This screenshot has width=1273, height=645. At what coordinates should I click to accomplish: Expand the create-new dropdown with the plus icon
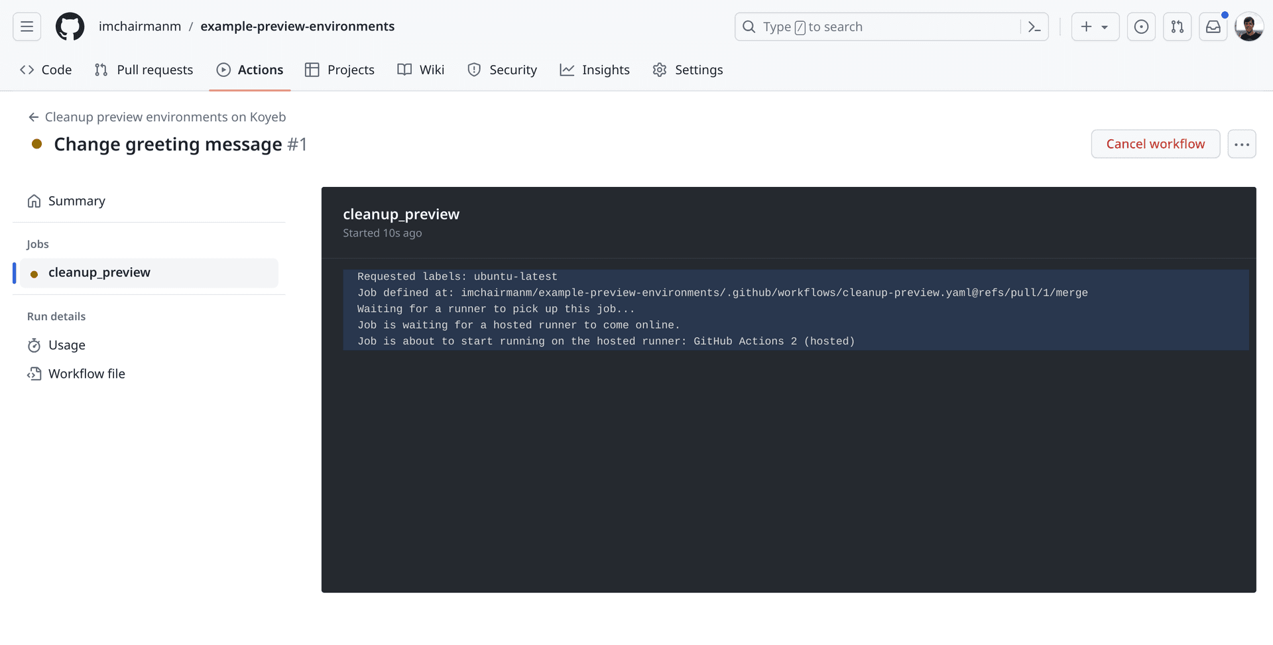pyautogui.click(x=1095, y=27)
